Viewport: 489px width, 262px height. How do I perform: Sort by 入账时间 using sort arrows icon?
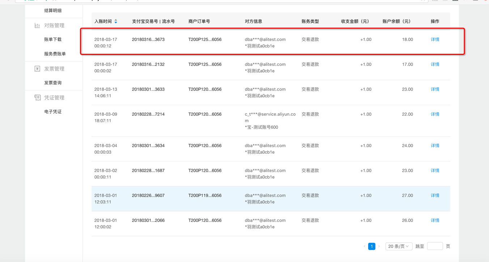click(x=116, y=21)
